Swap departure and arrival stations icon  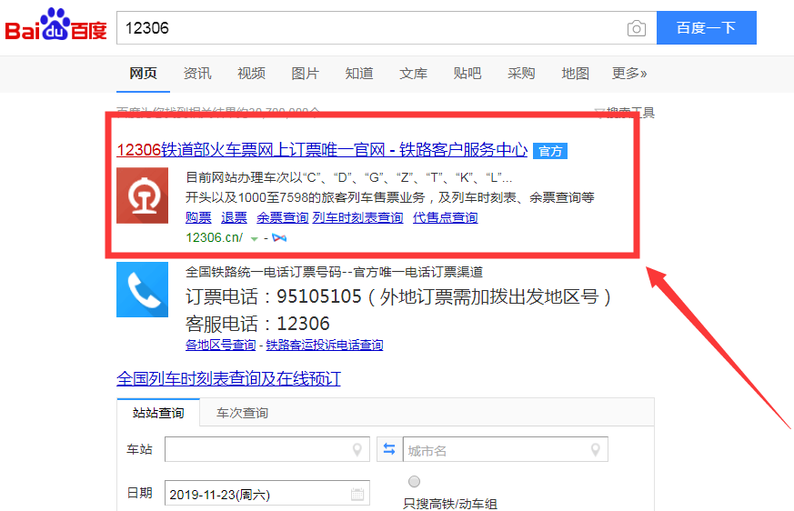coord(389,449)
